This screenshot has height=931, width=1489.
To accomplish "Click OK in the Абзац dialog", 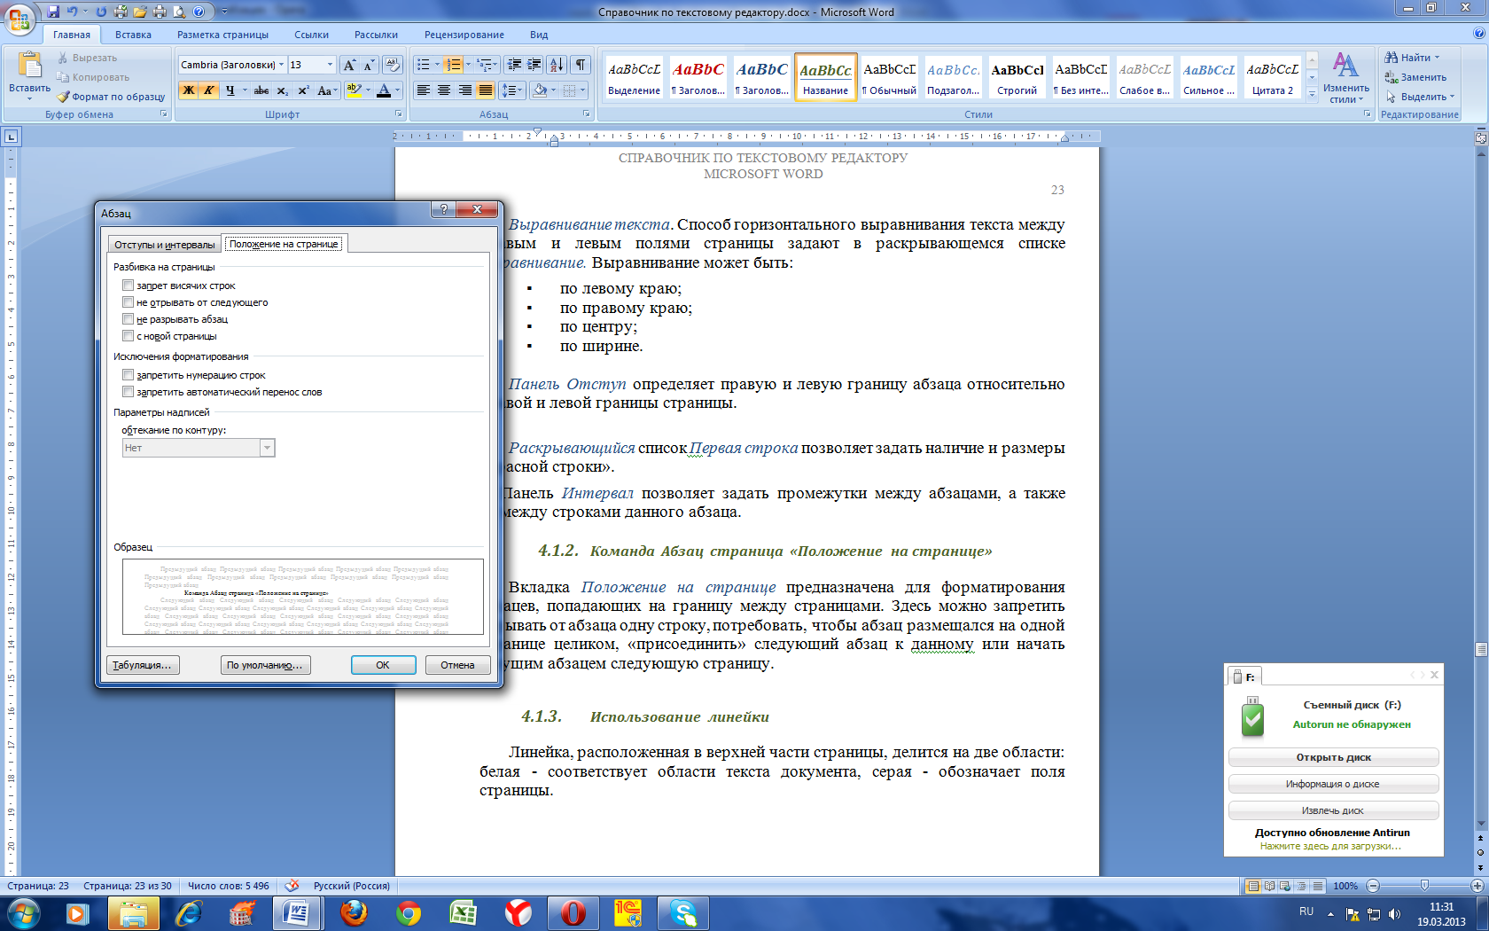I will point(383,665).
